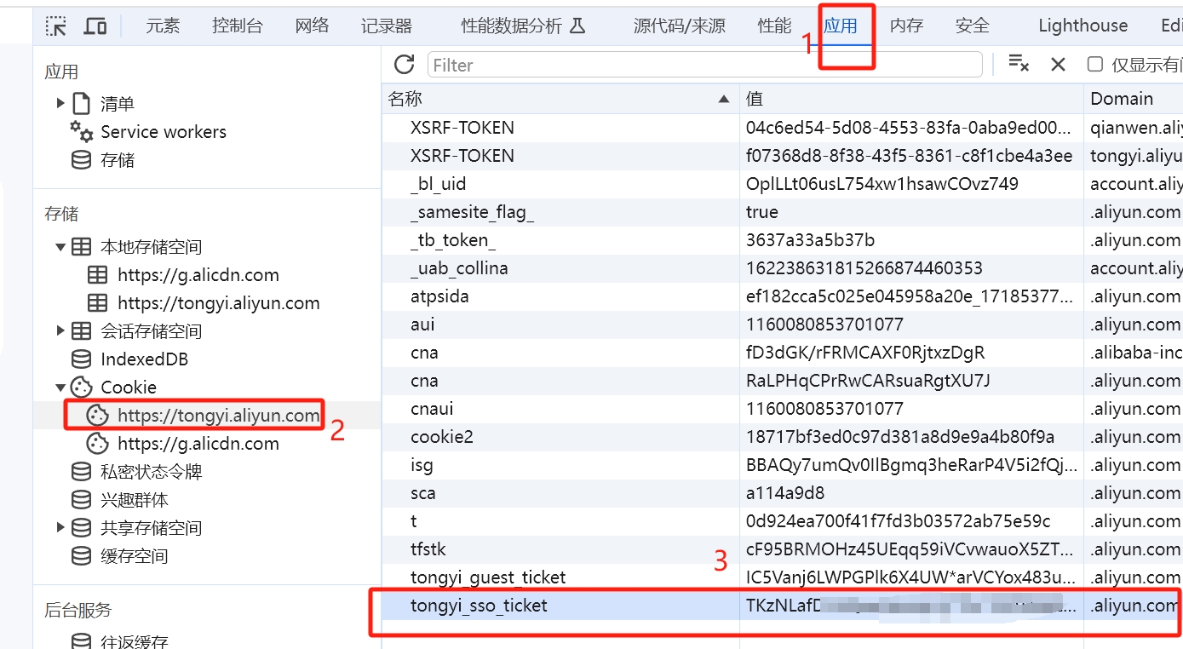Screen dimensions: 1183x649
Task: Open the 网络 panel
Action: point(311,26)
